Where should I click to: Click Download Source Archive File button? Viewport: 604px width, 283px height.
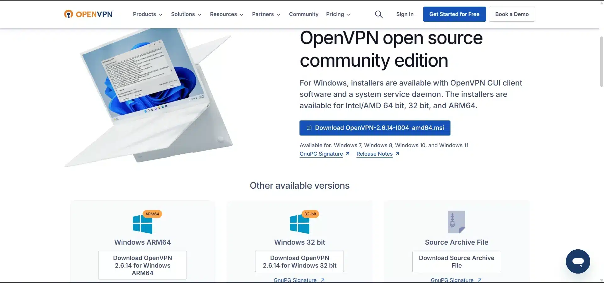(x=456, y=262)
